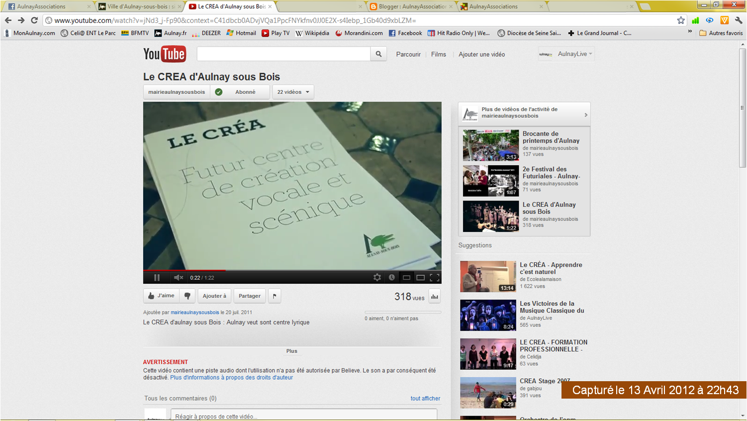Expand the 22 vidéos dropdown
Image resolution: width=747 pixels, height=421 pixels.
293,92
